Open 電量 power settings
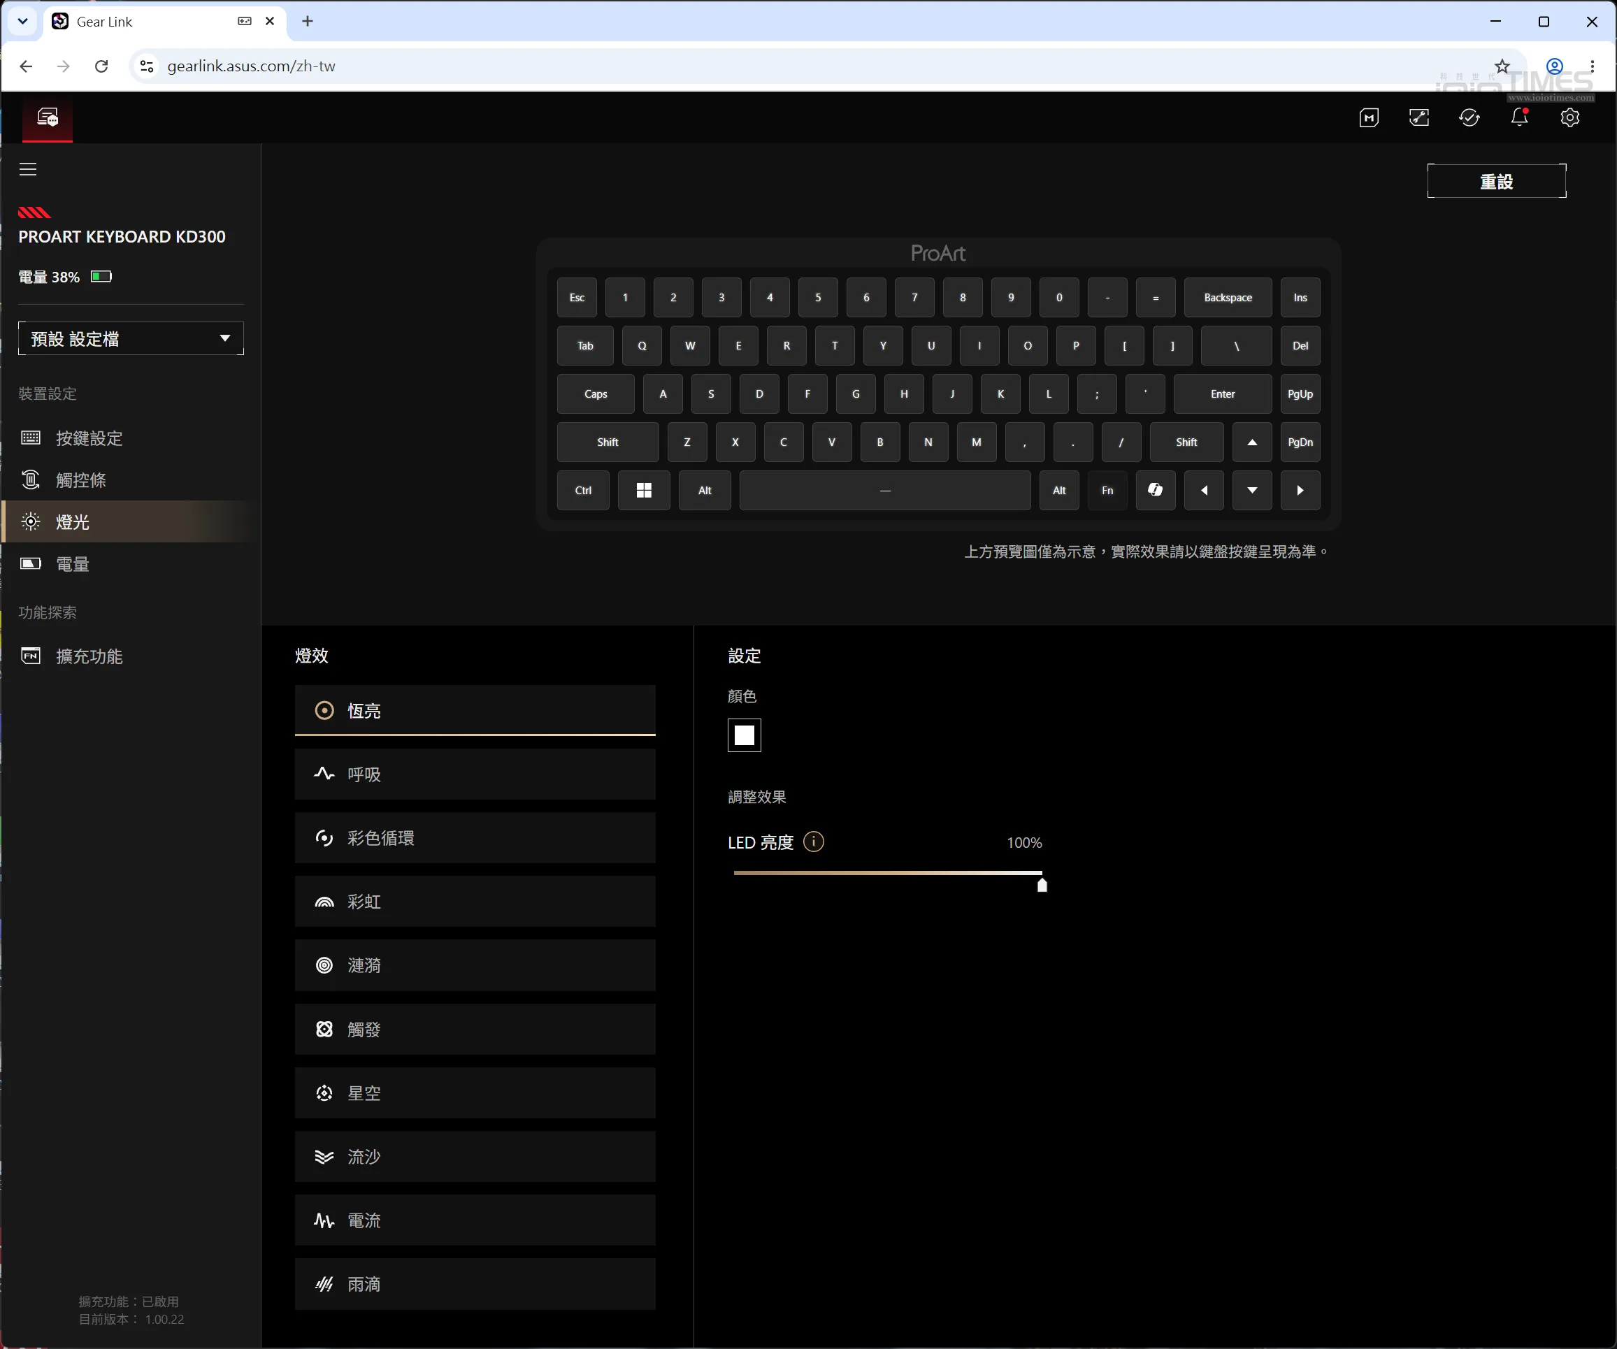The height and width of the screenshot is (1349, 1617). [x=130, y=563]
